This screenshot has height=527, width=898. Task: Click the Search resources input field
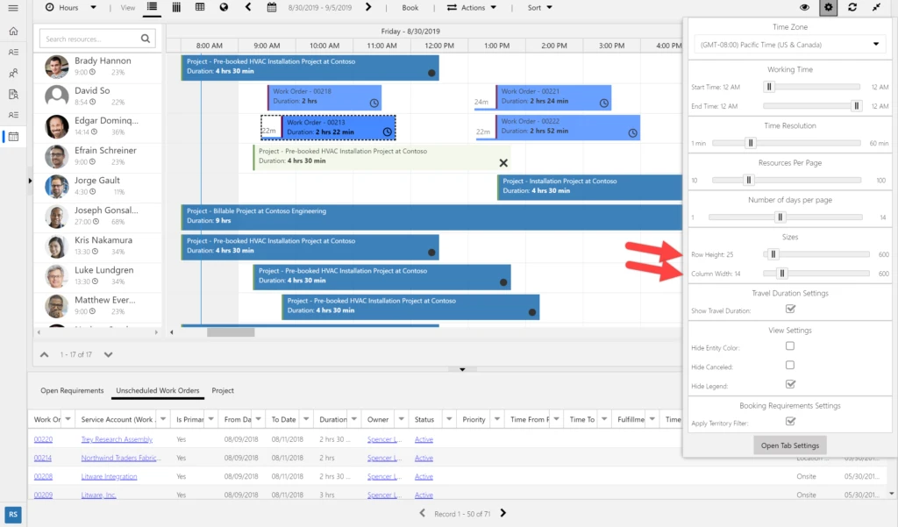[89, 39]
